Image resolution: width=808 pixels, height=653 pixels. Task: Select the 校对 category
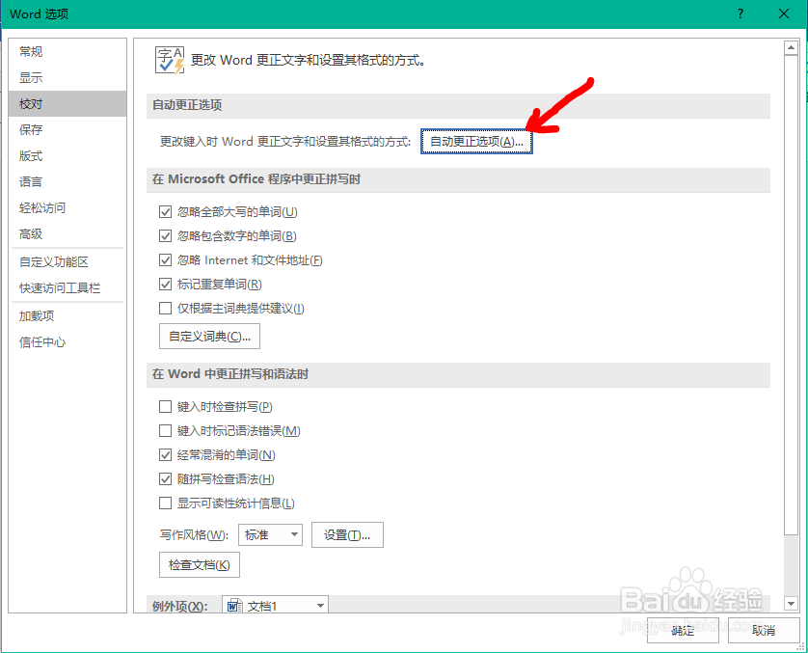[67, 103]
